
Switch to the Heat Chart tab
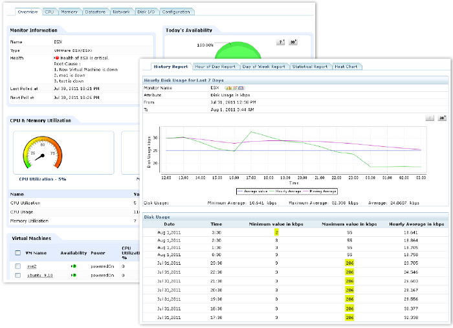pos(347,66)
